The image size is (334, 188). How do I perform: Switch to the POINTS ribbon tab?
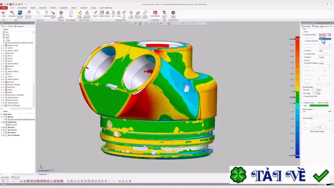33,8
